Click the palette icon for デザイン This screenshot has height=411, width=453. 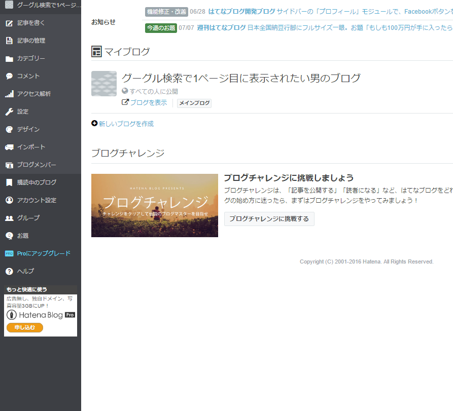pyautogui.click(x=9, y=129)
